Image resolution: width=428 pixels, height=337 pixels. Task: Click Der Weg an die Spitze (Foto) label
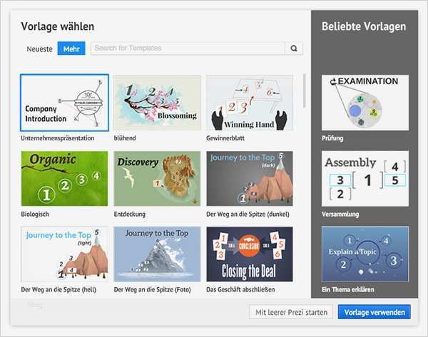(153, 289)
